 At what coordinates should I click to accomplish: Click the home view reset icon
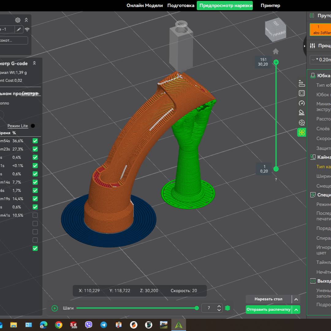[276, 51]
